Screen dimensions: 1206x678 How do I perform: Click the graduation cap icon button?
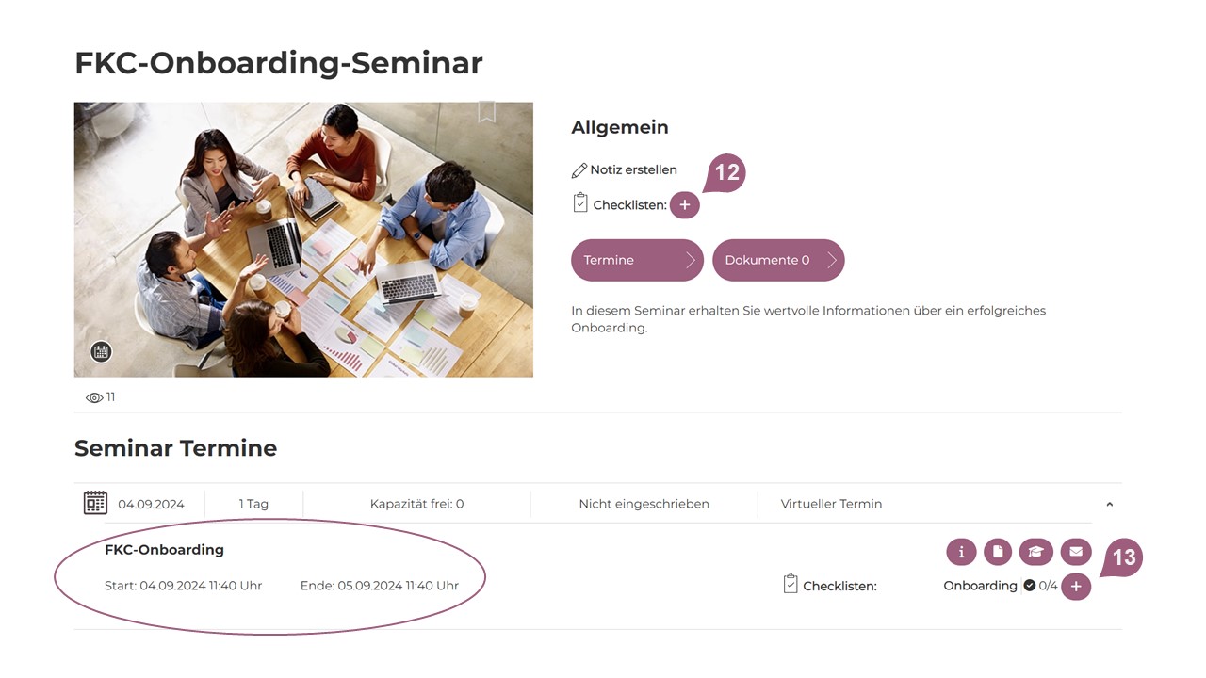1035,553
